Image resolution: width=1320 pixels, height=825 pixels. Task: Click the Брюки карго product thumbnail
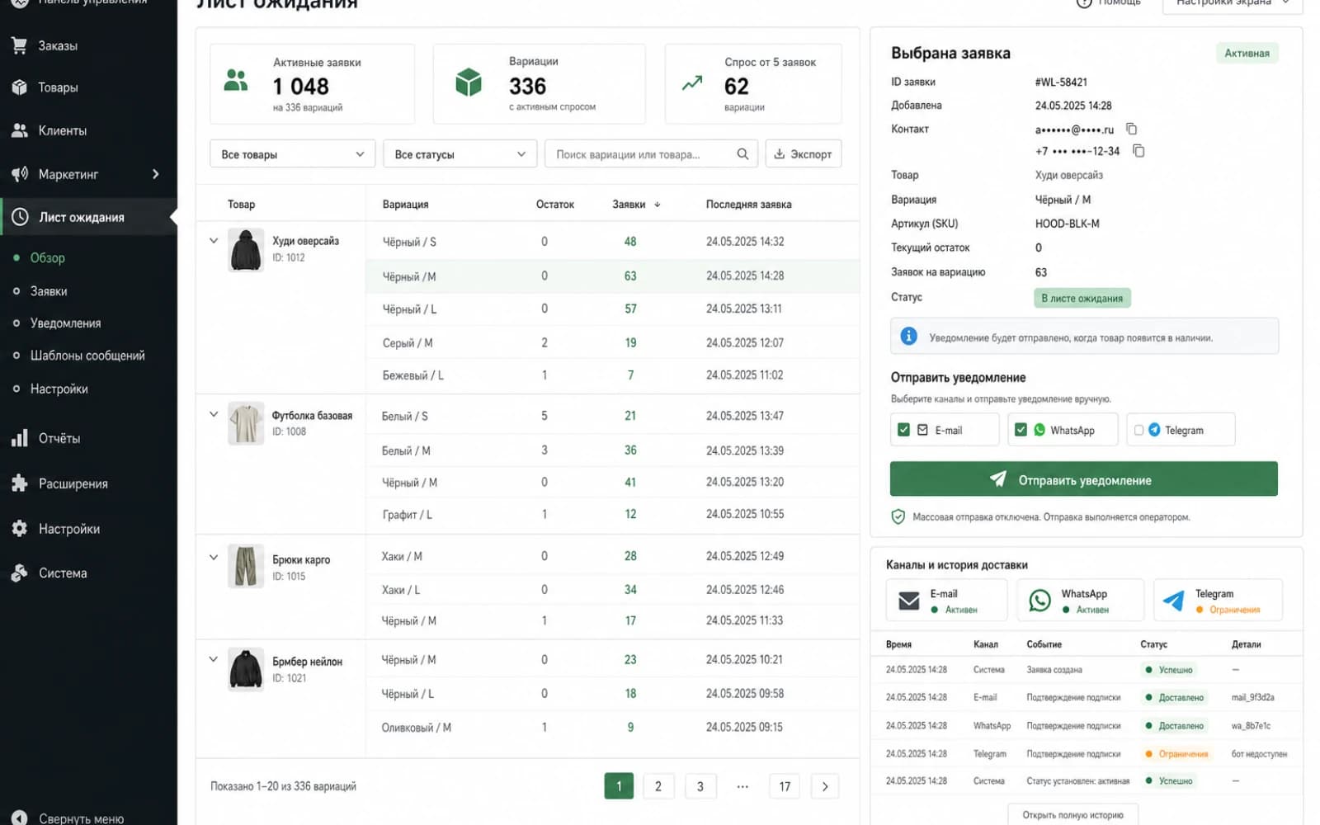coord(246,566)
